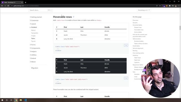Go forward in browser history
181x102 pixels.
(5, 6)
